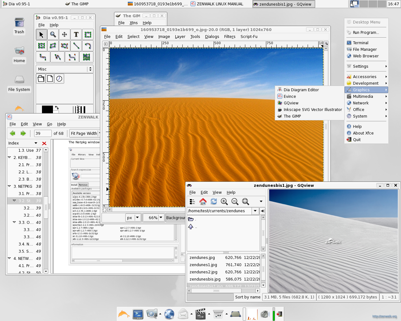The image size is (401, 321).
Task: Select the Scroll move tool in Dia
Action: [x=64, y=34]
